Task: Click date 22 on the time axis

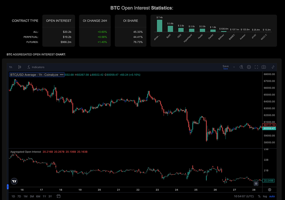Action: click(x=138, y=190)
